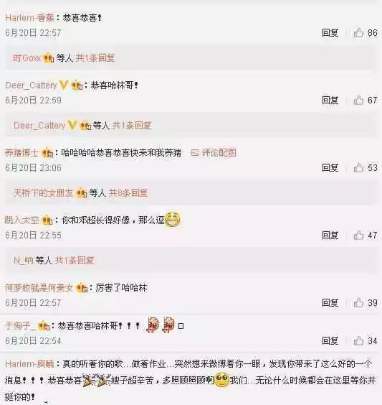
Task: Like Deer_Cattery's comment with 67 likes
Action: (358, 100)
